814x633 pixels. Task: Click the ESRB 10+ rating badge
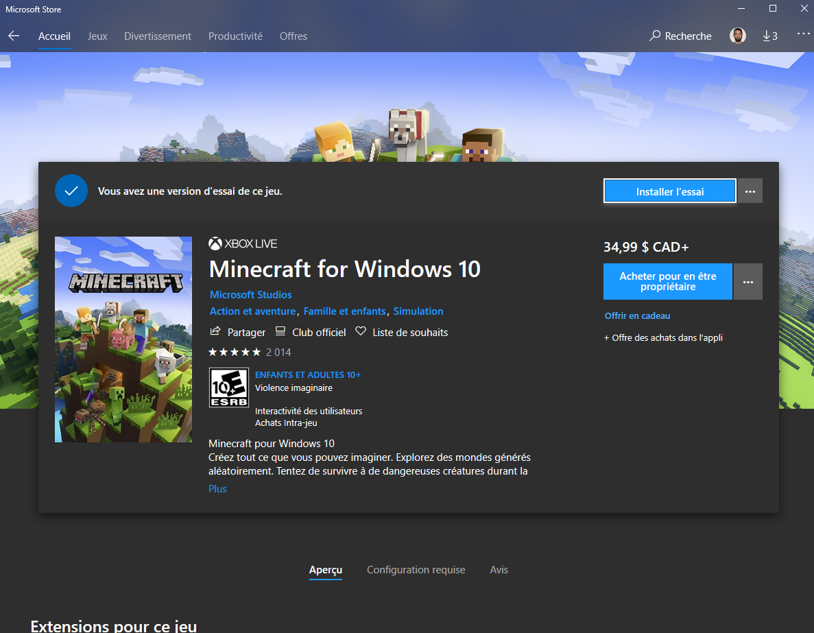click(228, 387)
